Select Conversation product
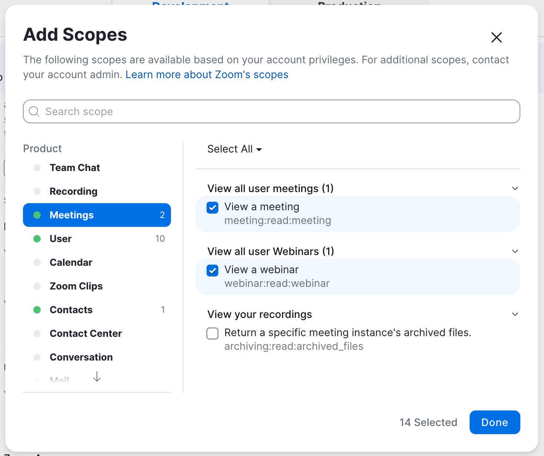Image resolution: width=544 pixels, height=456 pixels. point(97,357)
